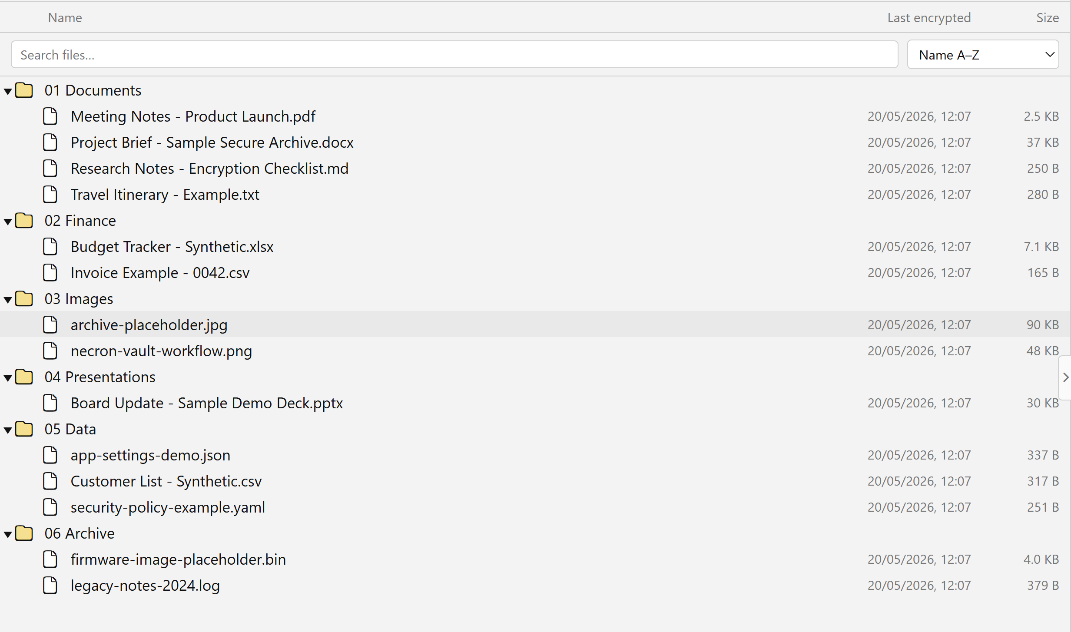Click the 37 KB size value

click(x=1042, y=142)
